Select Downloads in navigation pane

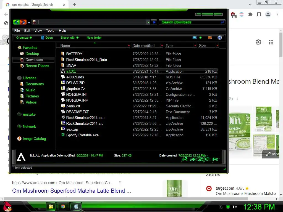[x=34, y=60]
